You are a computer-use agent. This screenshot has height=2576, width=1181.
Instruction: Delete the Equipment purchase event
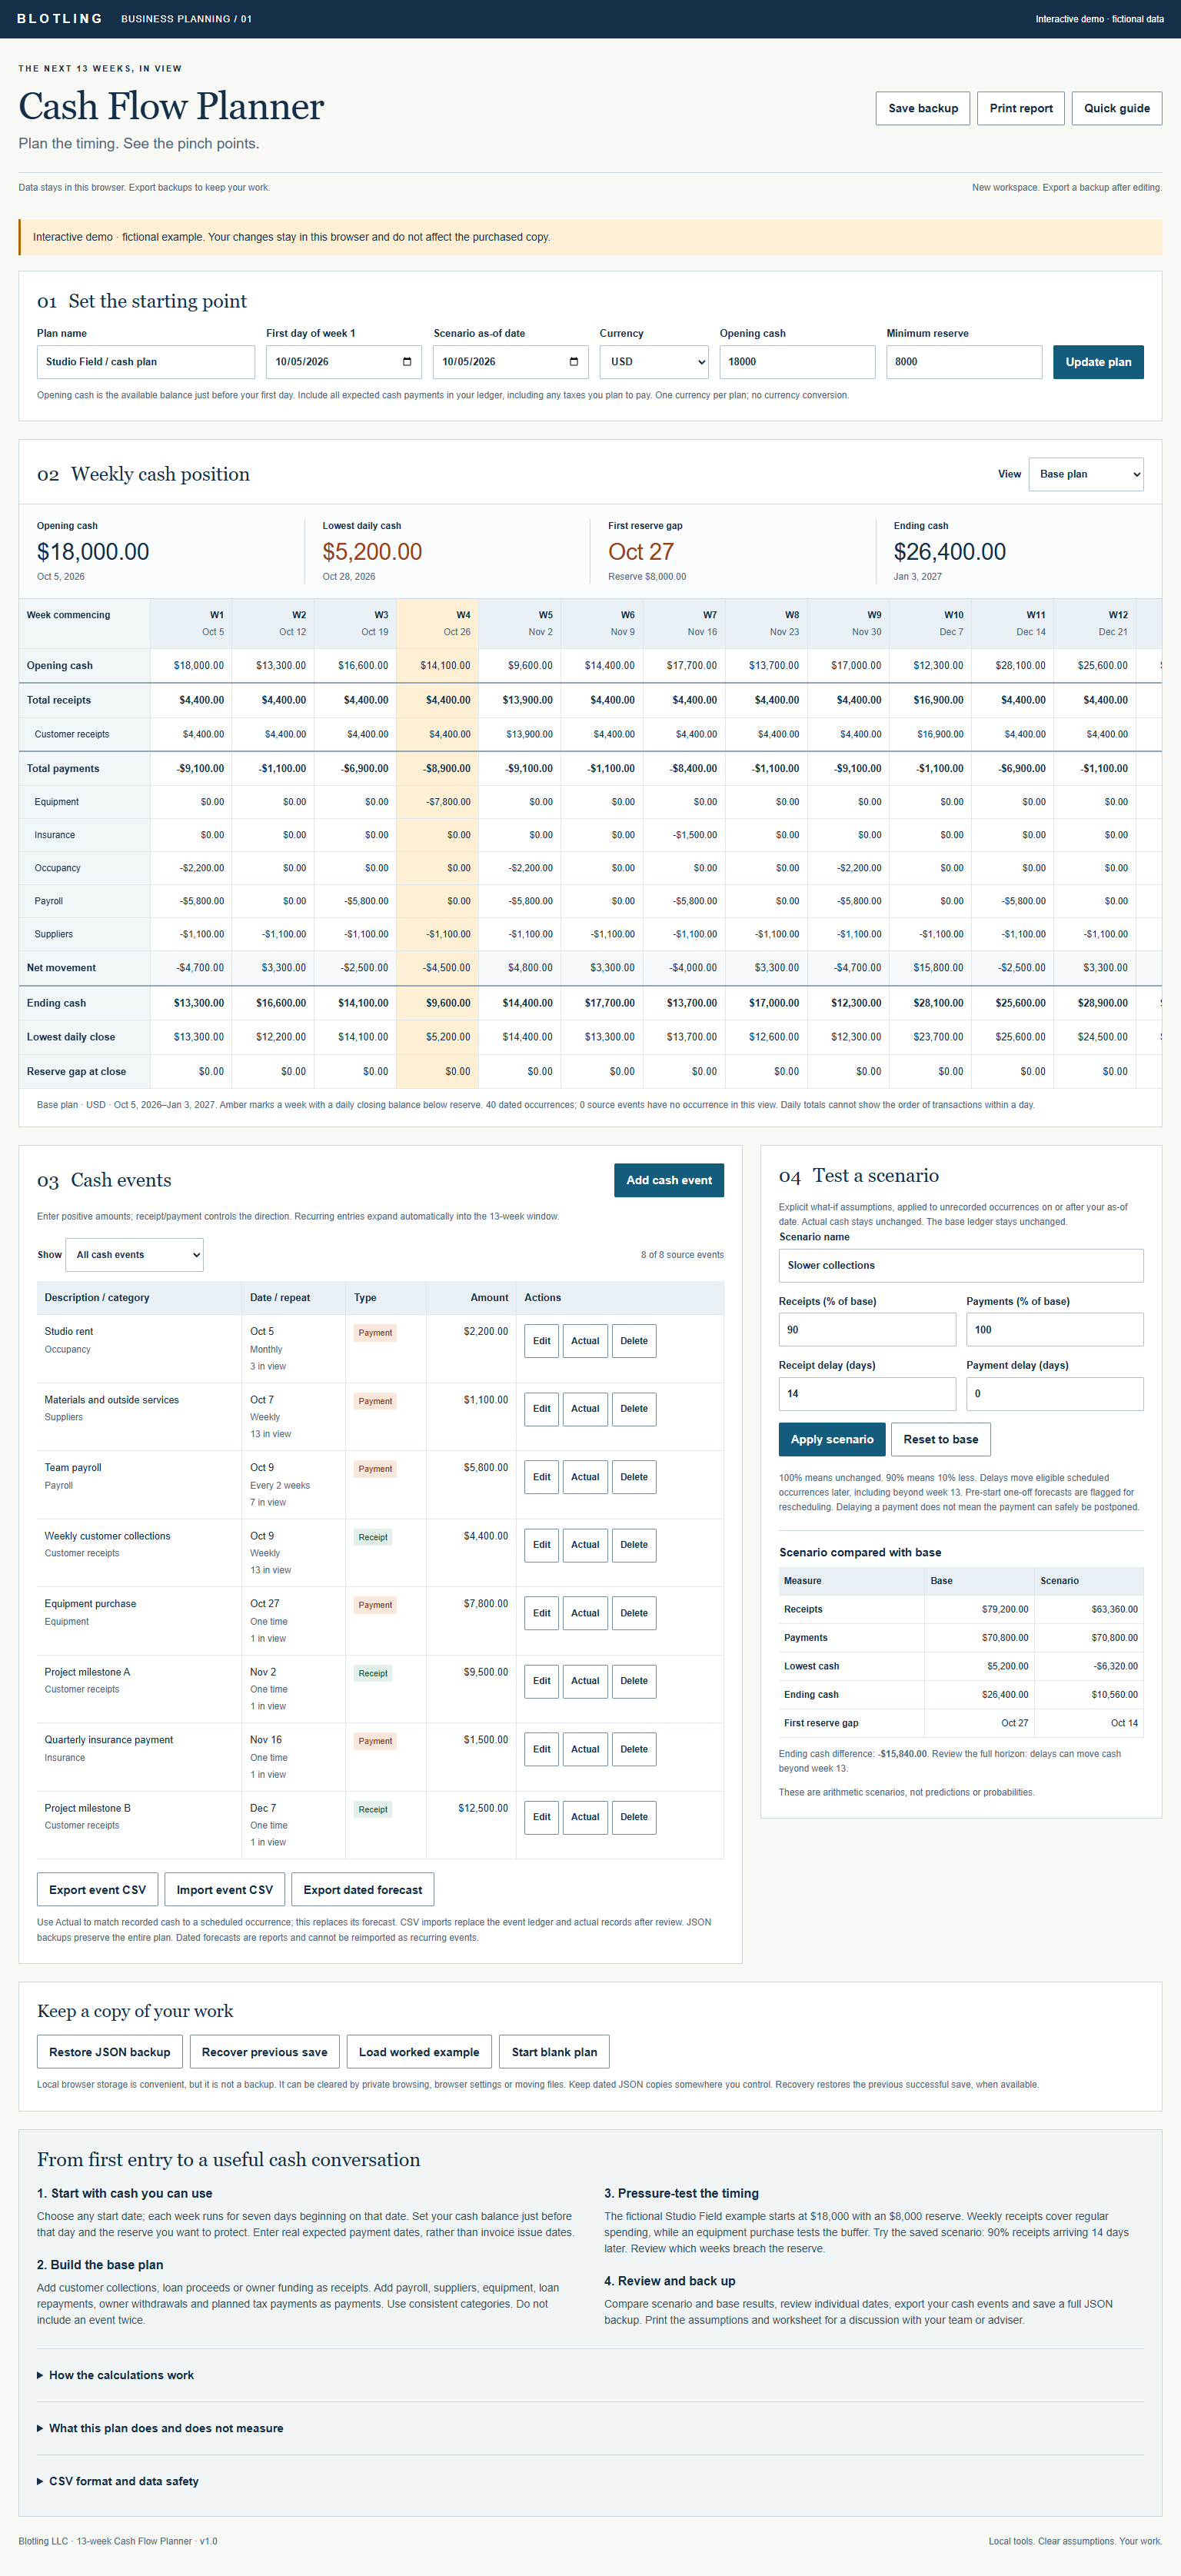click(634, 1613)
